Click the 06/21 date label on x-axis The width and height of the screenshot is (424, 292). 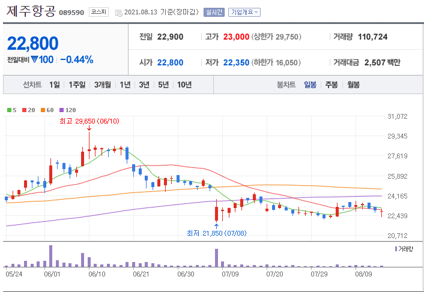tap(141, 274)
